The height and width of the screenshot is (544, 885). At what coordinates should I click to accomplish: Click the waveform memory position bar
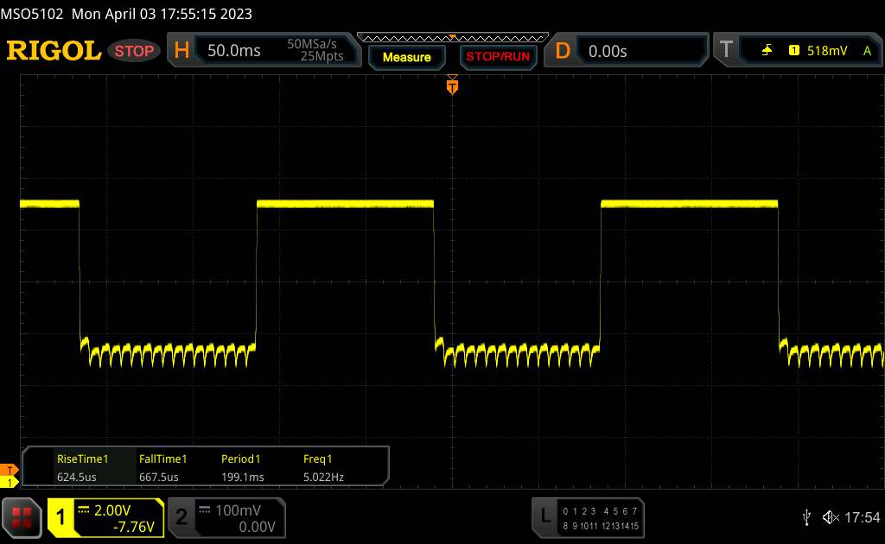pyautogui.click(x=452, y=37)
